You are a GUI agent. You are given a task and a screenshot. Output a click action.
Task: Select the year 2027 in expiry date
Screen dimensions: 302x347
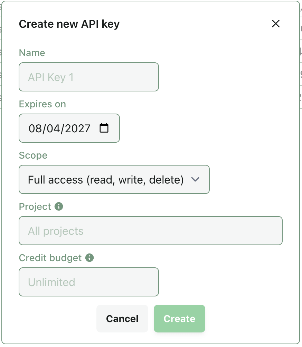tap(78, 128)
